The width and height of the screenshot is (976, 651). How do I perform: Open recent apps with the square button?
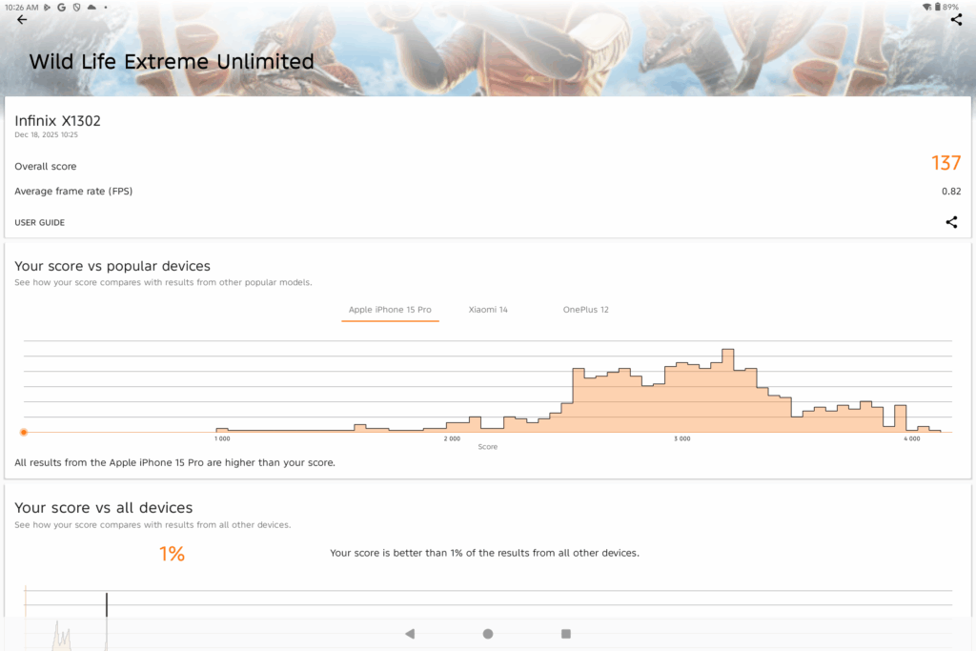pyautogui.click(x=566, y=634)
